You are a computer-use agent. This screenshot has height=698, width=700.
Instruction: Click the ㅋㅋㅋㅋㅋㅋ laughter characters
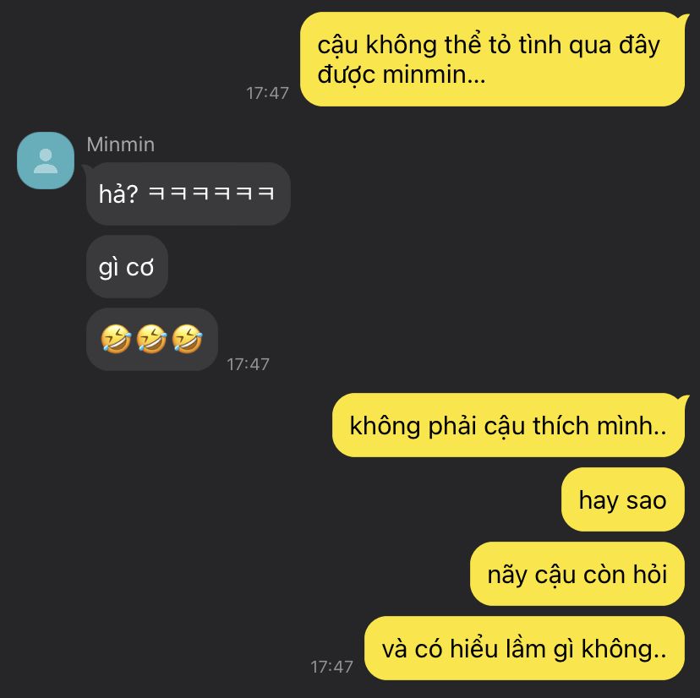click(211, 194)
